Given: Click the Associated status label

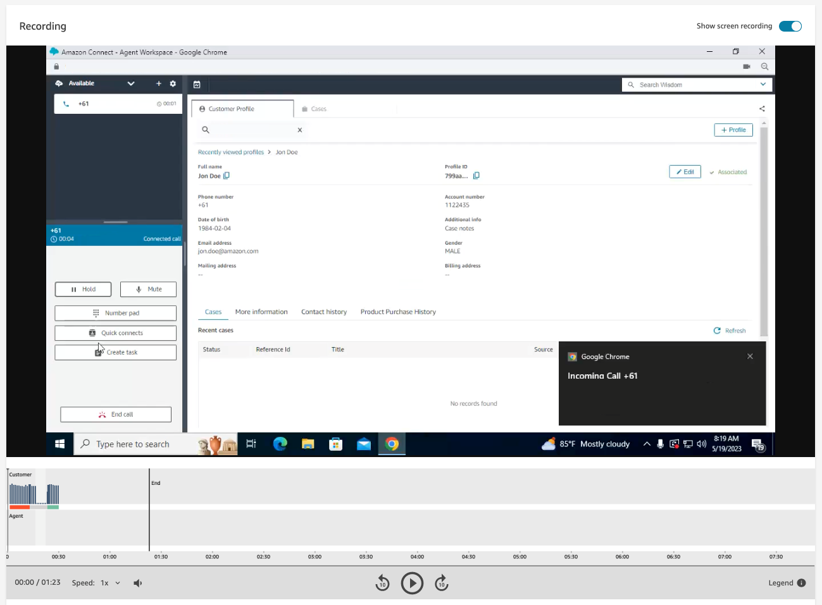Looking at the screenshot, I should 728,172.
